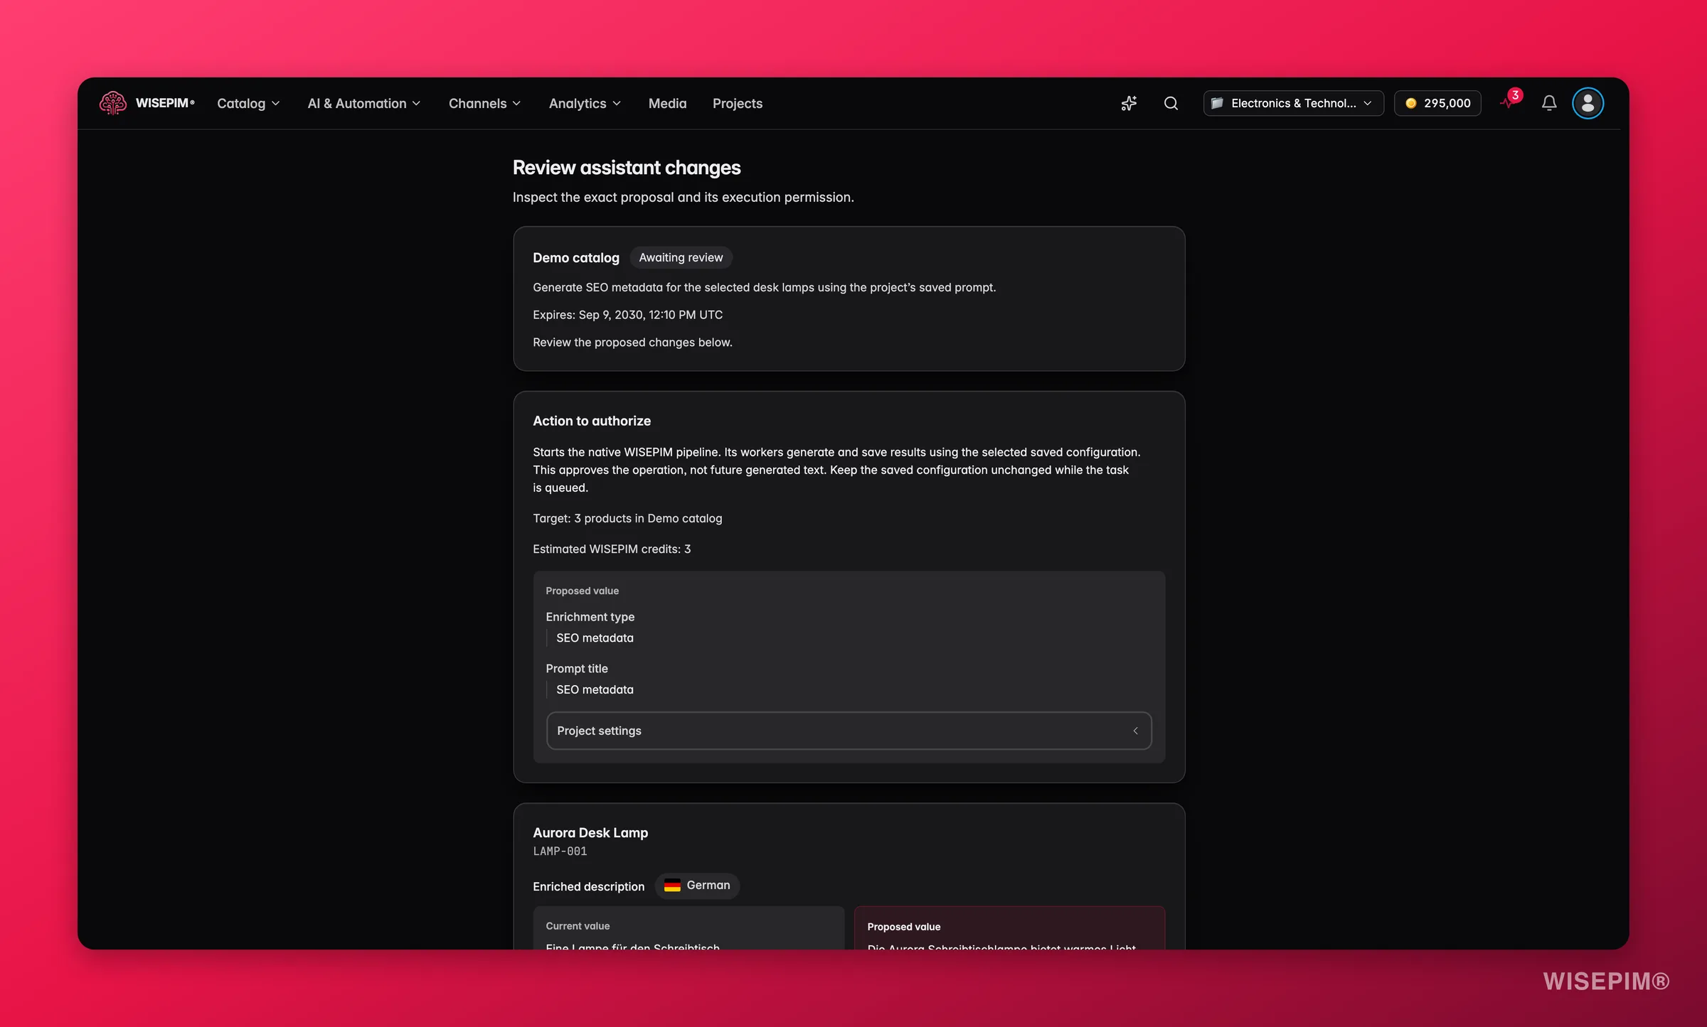Open the Analytics dropdown menu
Viewport: 1707px width, 1027px height.
[x=585, y=103]
